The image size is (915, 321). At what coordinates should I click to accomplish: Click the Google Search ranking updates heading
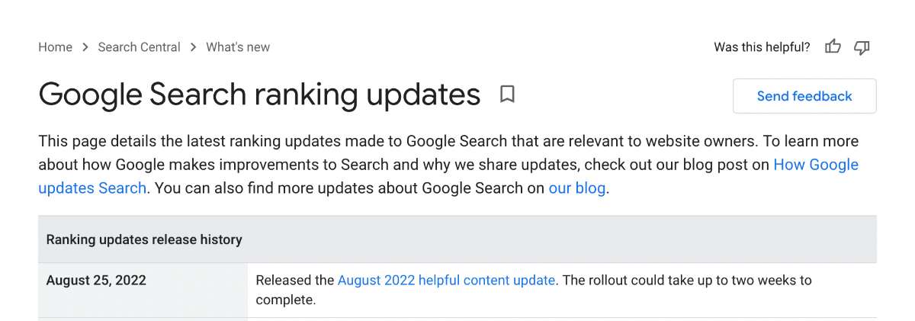point(259,95)
